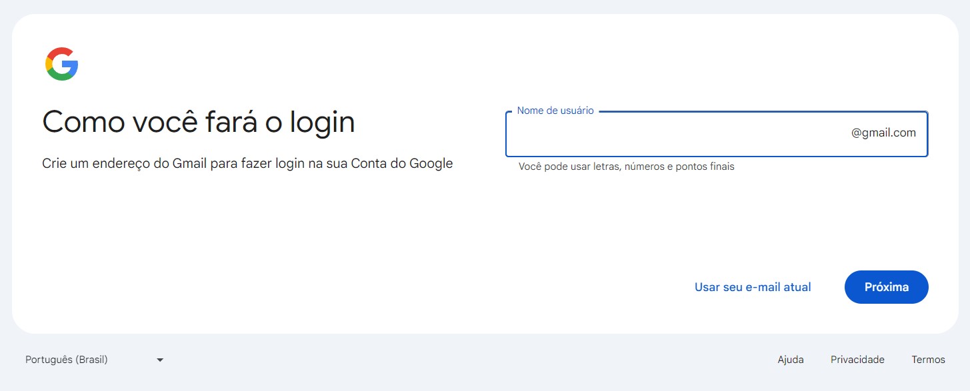The height and width of the screenshot is (391, 970).
Task: Expand the Português (Brasil) language dropdown
Action: [94, 360]
